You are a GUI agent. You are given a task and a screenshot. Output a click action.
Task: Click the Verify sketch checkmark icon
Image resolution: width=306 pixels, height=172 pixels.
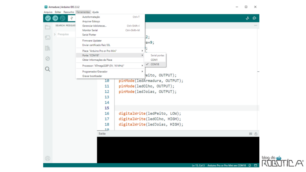(x=48, y=18)
